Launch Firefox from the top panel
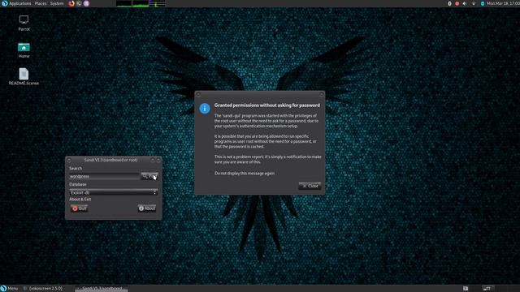Image resolution: width=520 pixels, height=292 pixels. [71, 3]
